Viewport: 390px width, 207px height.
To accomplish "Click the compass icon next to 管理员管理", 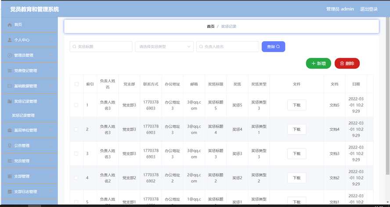I will [x=10, y=55].
